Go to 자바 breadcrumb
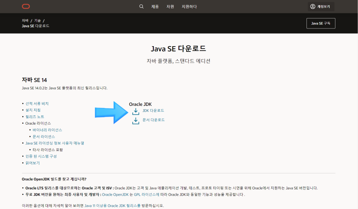This screenshot has width=358, height=209. 25,20
